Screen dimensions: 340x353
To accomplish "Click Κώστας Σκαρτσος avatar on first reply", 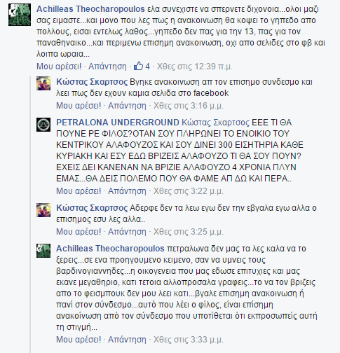I will [43, 83].
